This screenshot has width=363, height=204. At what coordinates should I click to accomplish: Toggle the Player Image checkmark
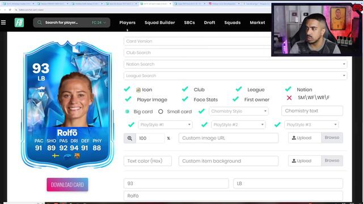click(128, 99)
